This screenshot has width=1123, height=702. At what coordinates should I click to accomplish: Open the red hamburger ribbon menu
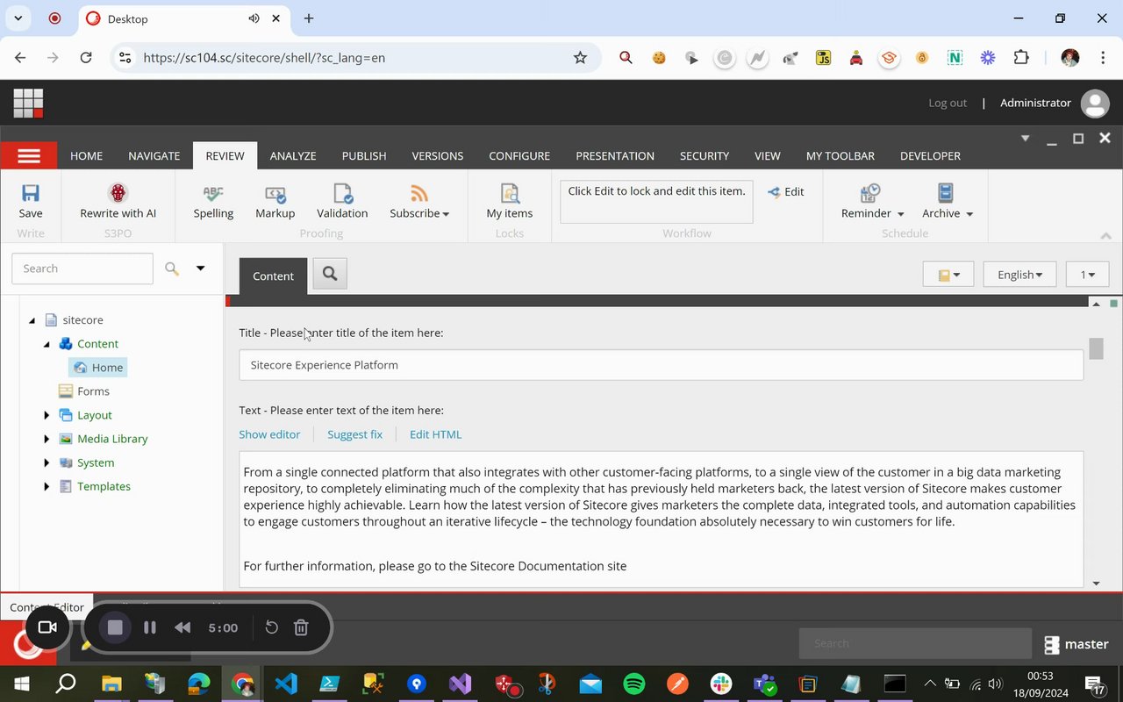29,155
